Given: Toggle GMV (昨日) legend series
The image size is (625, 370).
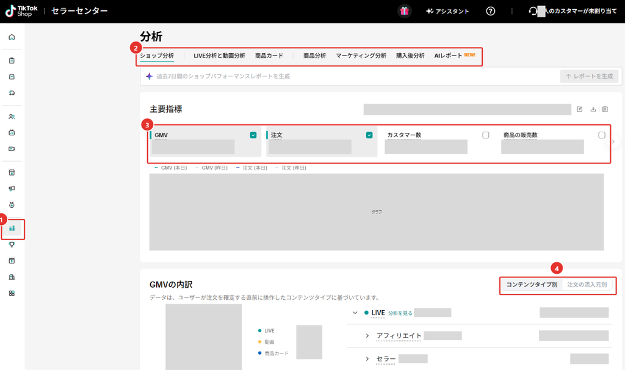Looking at the screenshot, I should 211,168.
